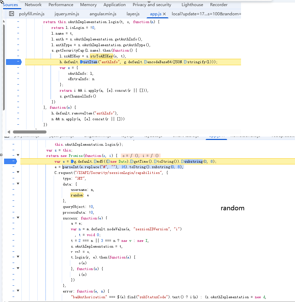Click the /ISAPI/Security/sessionLogin/capabilities URL string
Screen dimensions: 295x302
(x=118, y=173)
